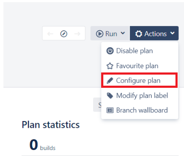
Task: Go to next build with right arrow
Action: pos(77,34)
